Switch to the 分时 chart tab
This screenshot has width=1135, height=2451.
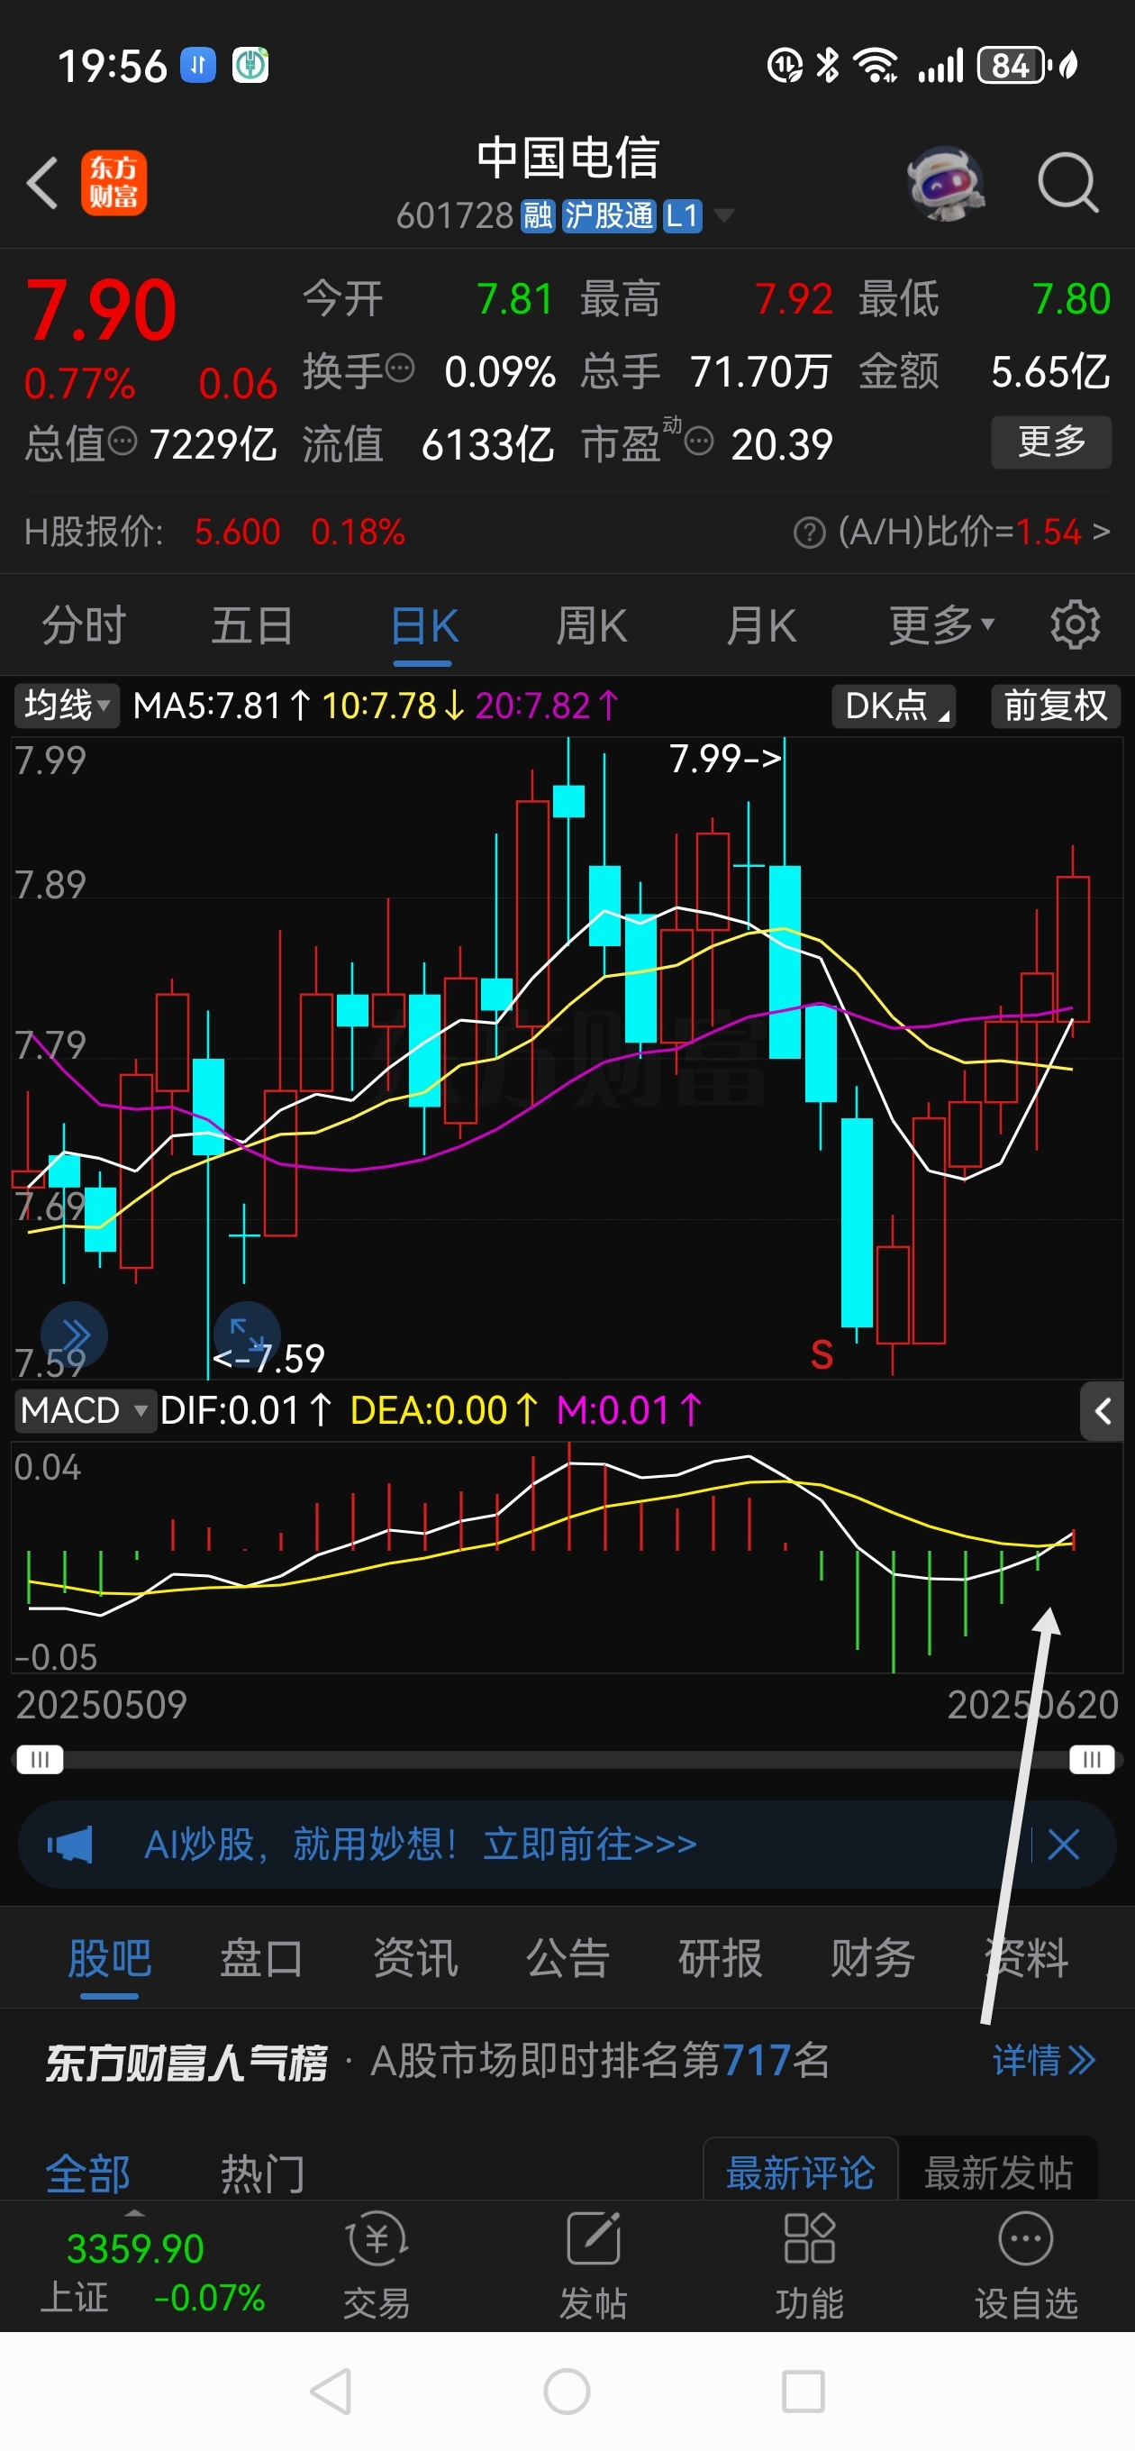pos(84,625)
